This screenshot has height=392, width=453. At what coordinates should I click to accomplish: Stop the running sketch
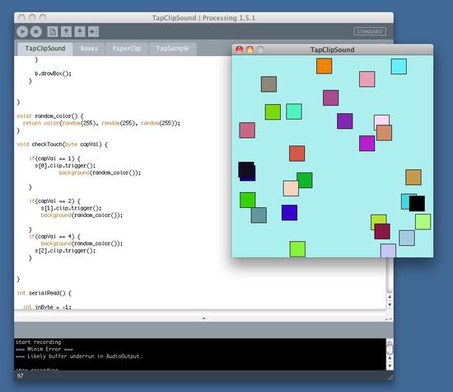click(x=36, y=31)
